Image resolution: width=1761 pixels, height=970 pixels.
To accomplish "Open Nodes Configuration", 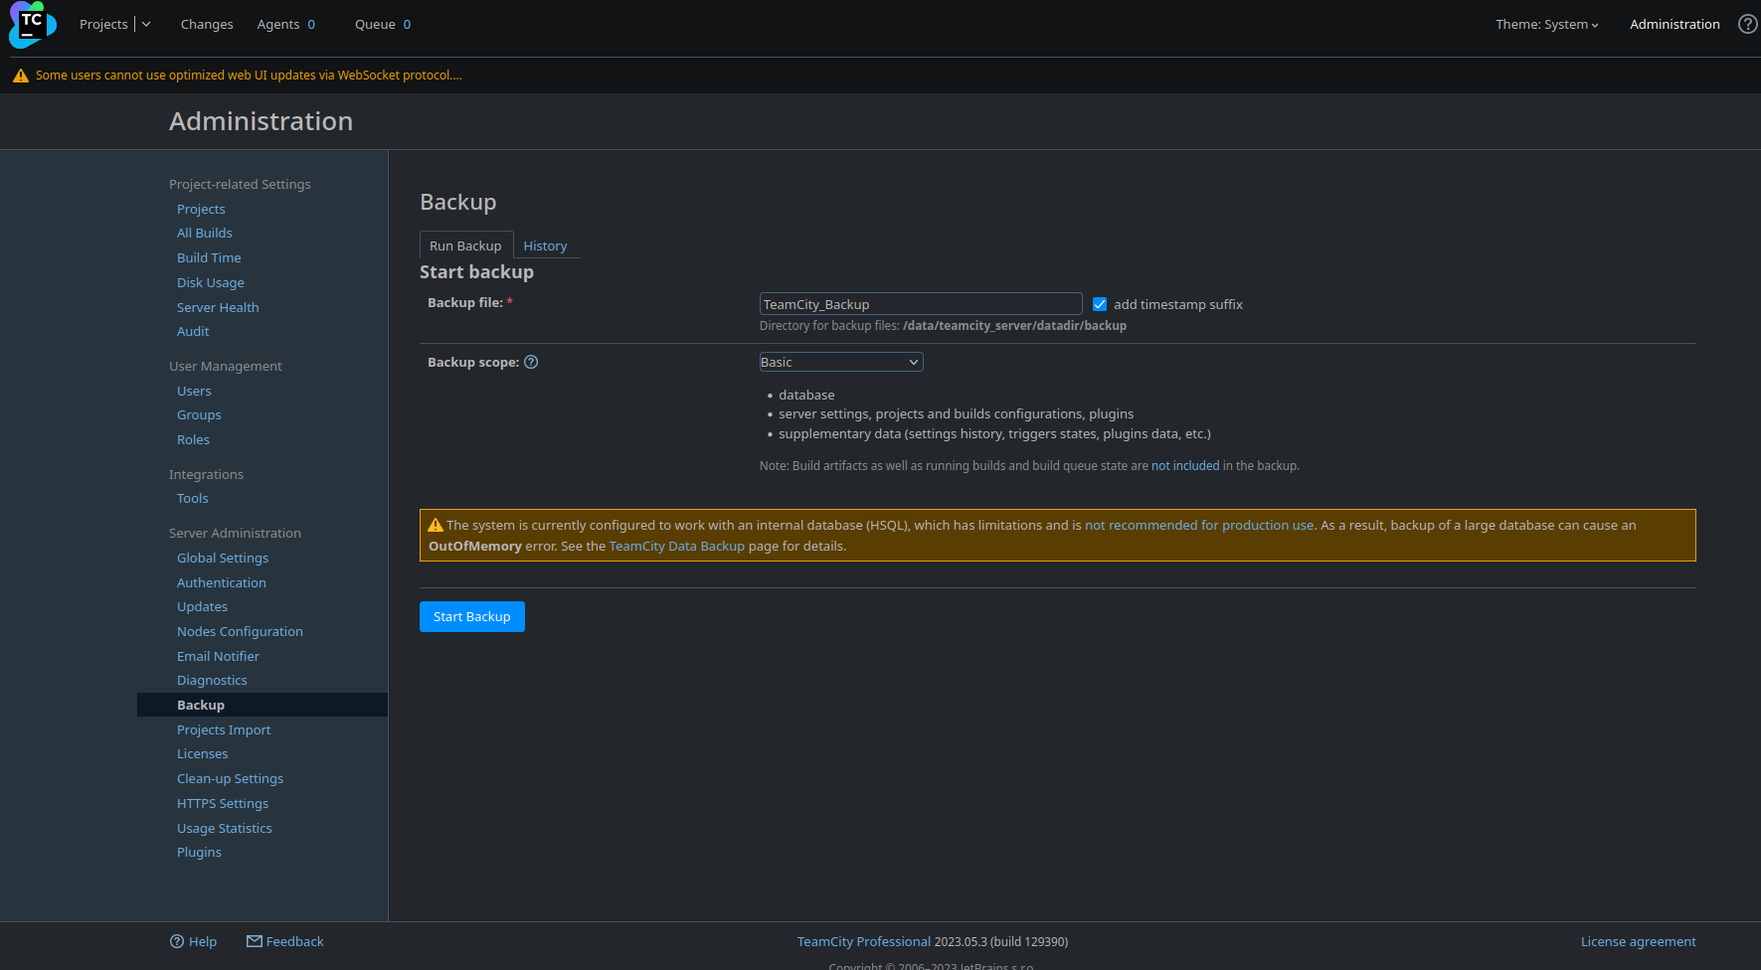I will [x=240, y=631].
